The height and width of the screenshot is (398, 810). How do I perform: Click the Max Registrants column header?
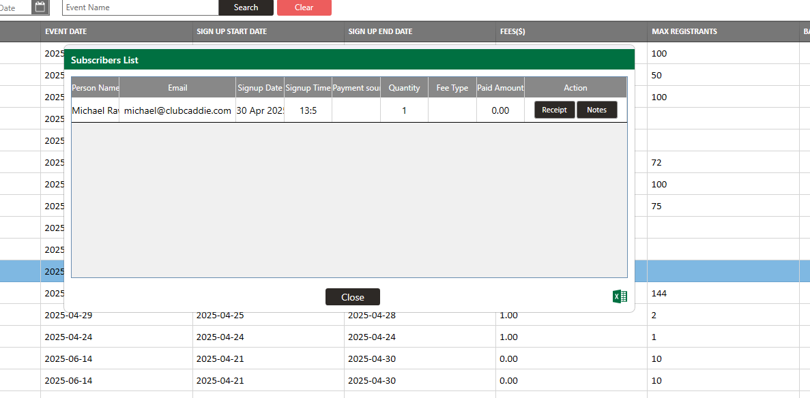coord(684,31)
